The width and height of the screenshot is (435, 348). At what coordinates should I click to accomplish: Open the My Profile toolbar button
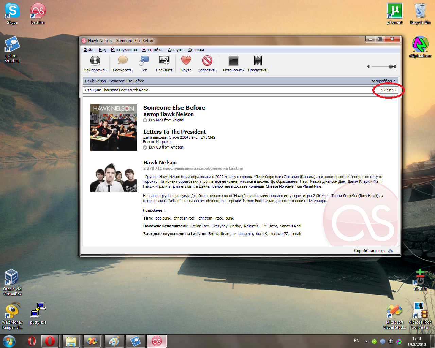[95, 64]
